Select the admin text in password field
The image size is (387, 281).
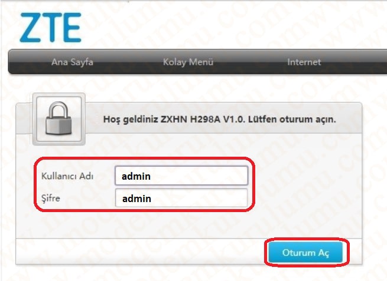[x=137, y=199]
